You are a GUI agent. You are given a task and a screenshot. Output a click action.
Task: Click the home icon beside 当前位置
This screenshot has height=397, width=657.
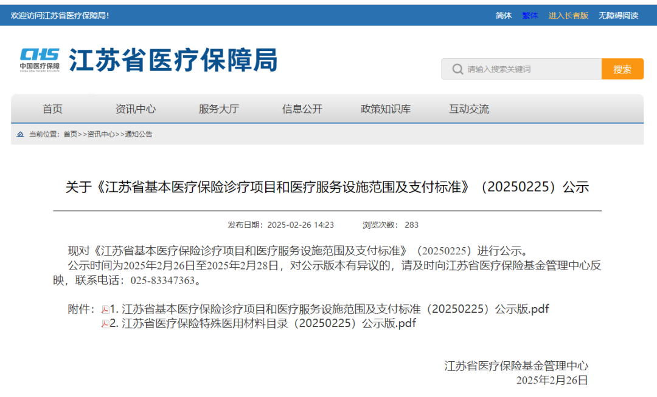20,134
